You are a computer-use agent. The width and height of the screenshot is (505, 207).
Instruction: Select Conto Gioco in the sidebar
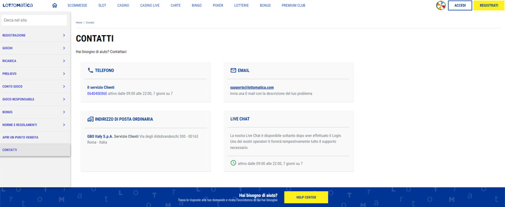coord(35,87)
